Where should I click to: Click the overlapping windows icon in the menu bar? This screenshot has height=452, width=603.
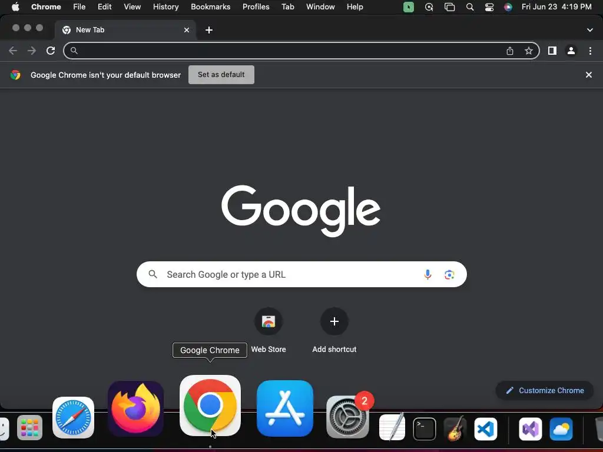tap(449, 7)
